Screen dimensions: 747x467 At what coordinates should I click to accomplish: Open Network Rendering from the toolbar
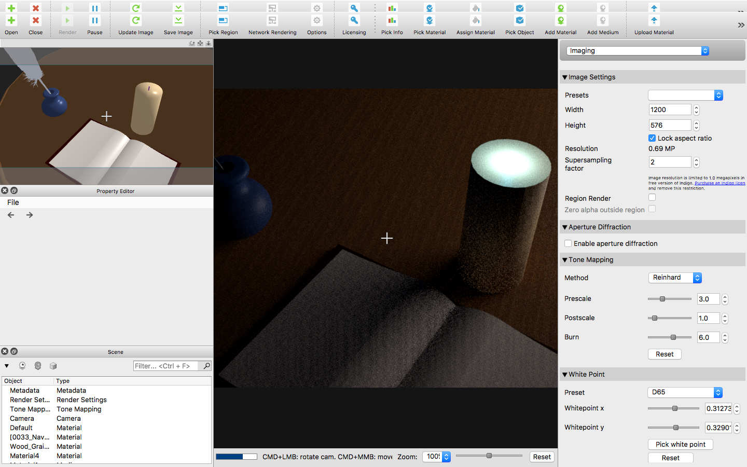pyautogui.click(x=272, y=21)
